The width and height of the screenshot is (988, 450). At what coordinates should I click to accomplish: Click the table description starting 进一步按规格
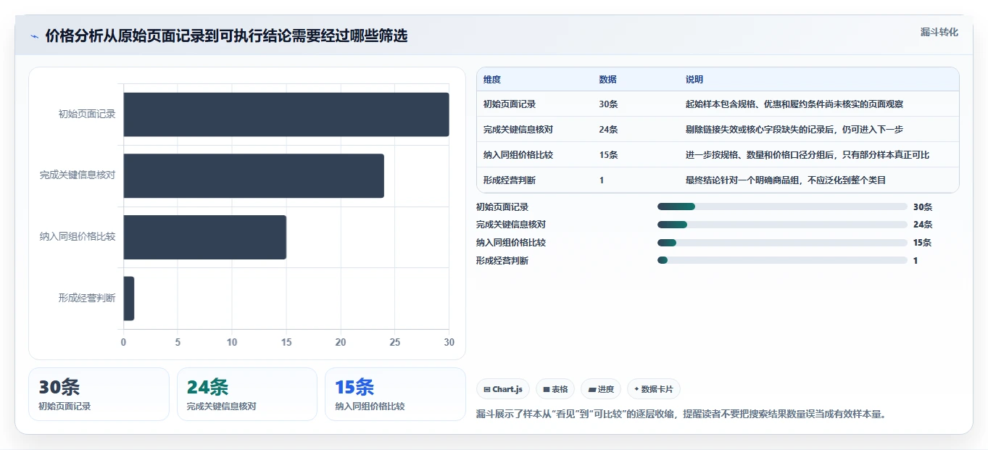pyautogui.click(x=808, y=155)
